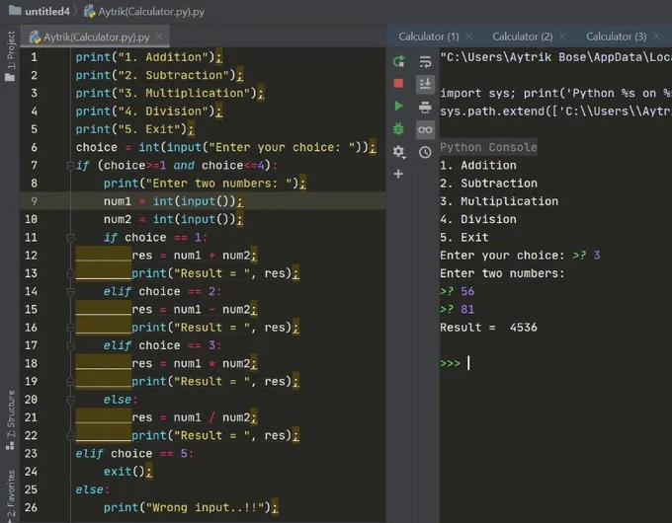Toggle scroll to end in the console
The image size is (672, 523).
tap(425, 84)
